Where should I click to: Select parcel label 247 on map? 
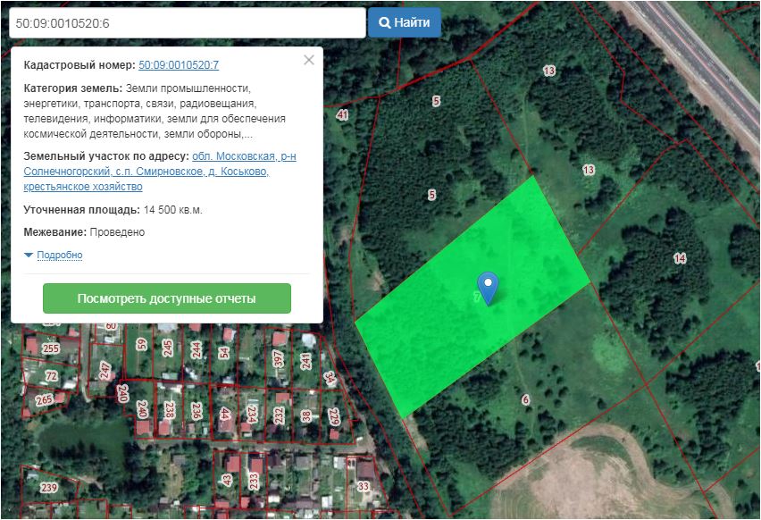[105, 369]
